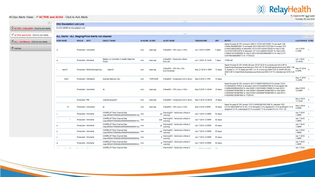Select the ACTIVE and ACKd tab
This screenshot has width=315, height=177.
coord(31,35)
